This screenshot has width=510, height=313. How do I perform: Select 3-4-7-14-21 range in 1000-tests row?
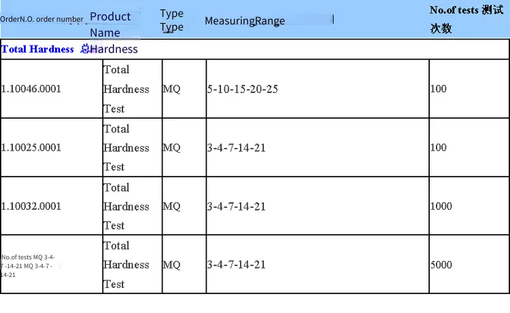[x=237, y=206]
